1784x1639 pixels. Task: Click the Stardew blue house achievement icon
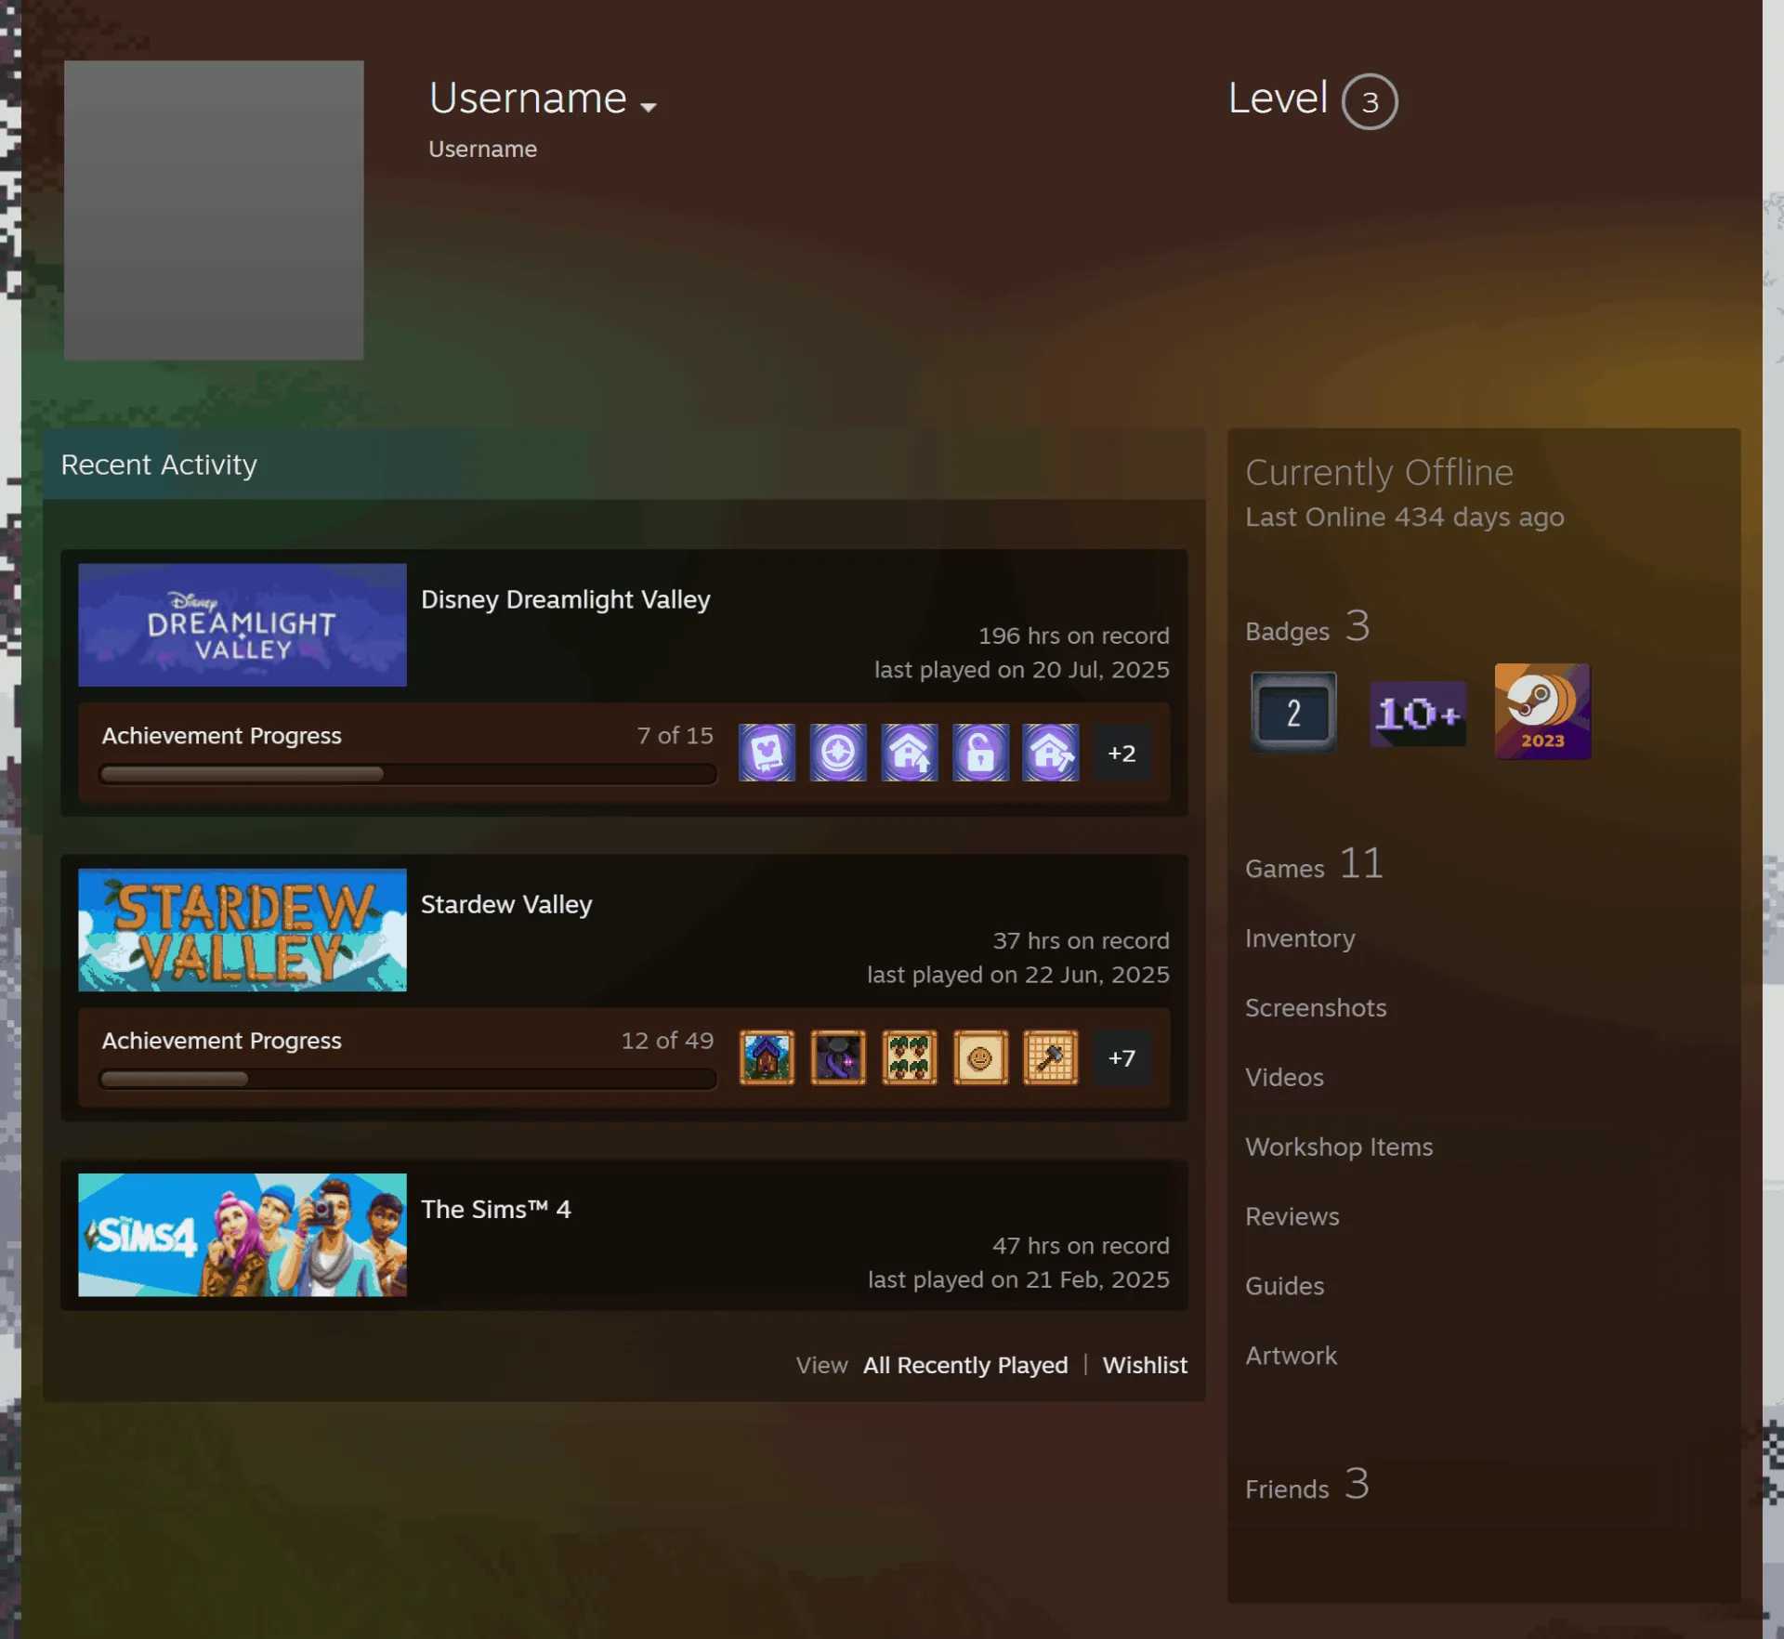click(767, 1057)
